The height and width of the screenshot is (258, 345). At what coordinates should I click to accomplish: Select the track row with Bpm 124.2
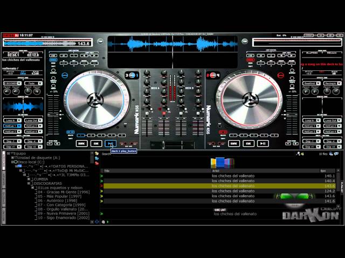[x=219, y=191]
